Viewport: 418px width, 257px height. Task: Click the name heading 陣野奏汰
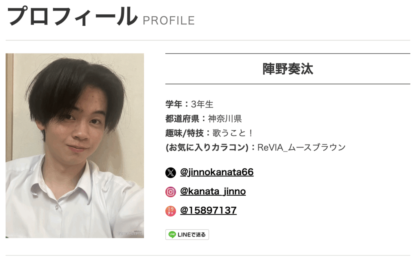[288, 69]
